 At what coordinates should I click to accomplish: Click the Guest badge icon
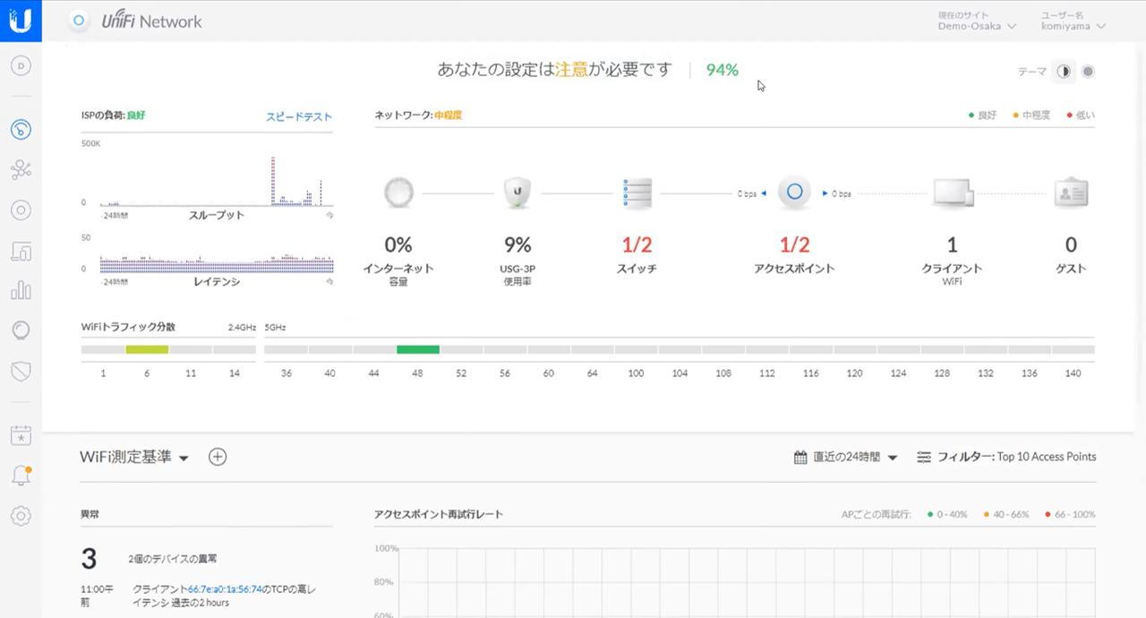pos(1071,193)
